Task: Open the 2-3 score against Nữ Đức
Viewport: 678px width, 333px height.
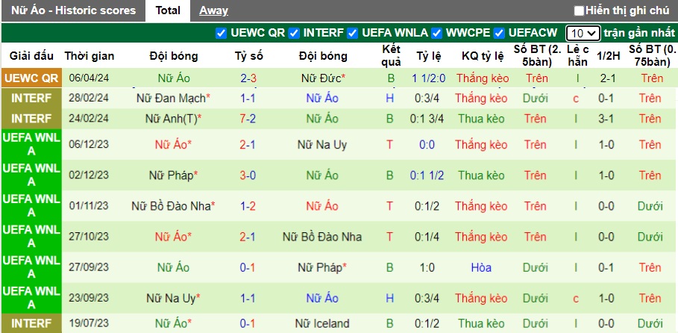Action: tap(248, 78)
